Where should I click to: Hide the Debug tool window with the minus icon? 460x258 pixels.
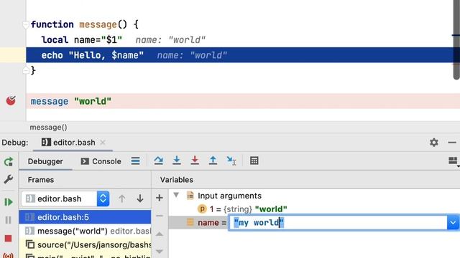[x=452, y=143]
